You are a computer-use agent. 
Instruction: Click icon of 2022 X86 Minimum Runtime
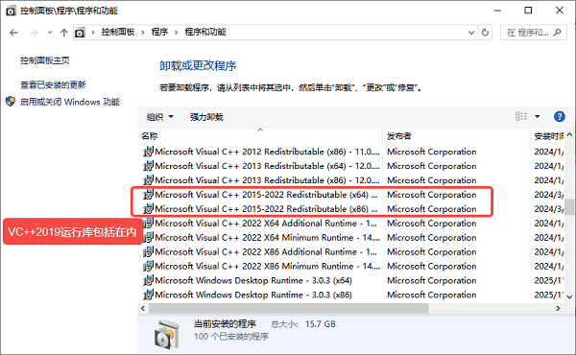148,266
